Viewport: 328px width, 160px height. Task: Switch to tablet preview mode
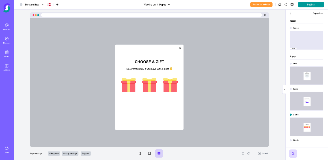(149, 153)
